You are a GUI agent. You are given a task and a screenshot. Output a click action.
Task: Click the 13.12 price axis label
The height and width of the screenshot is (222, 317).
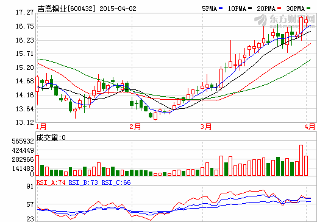[x=25, y=122]
